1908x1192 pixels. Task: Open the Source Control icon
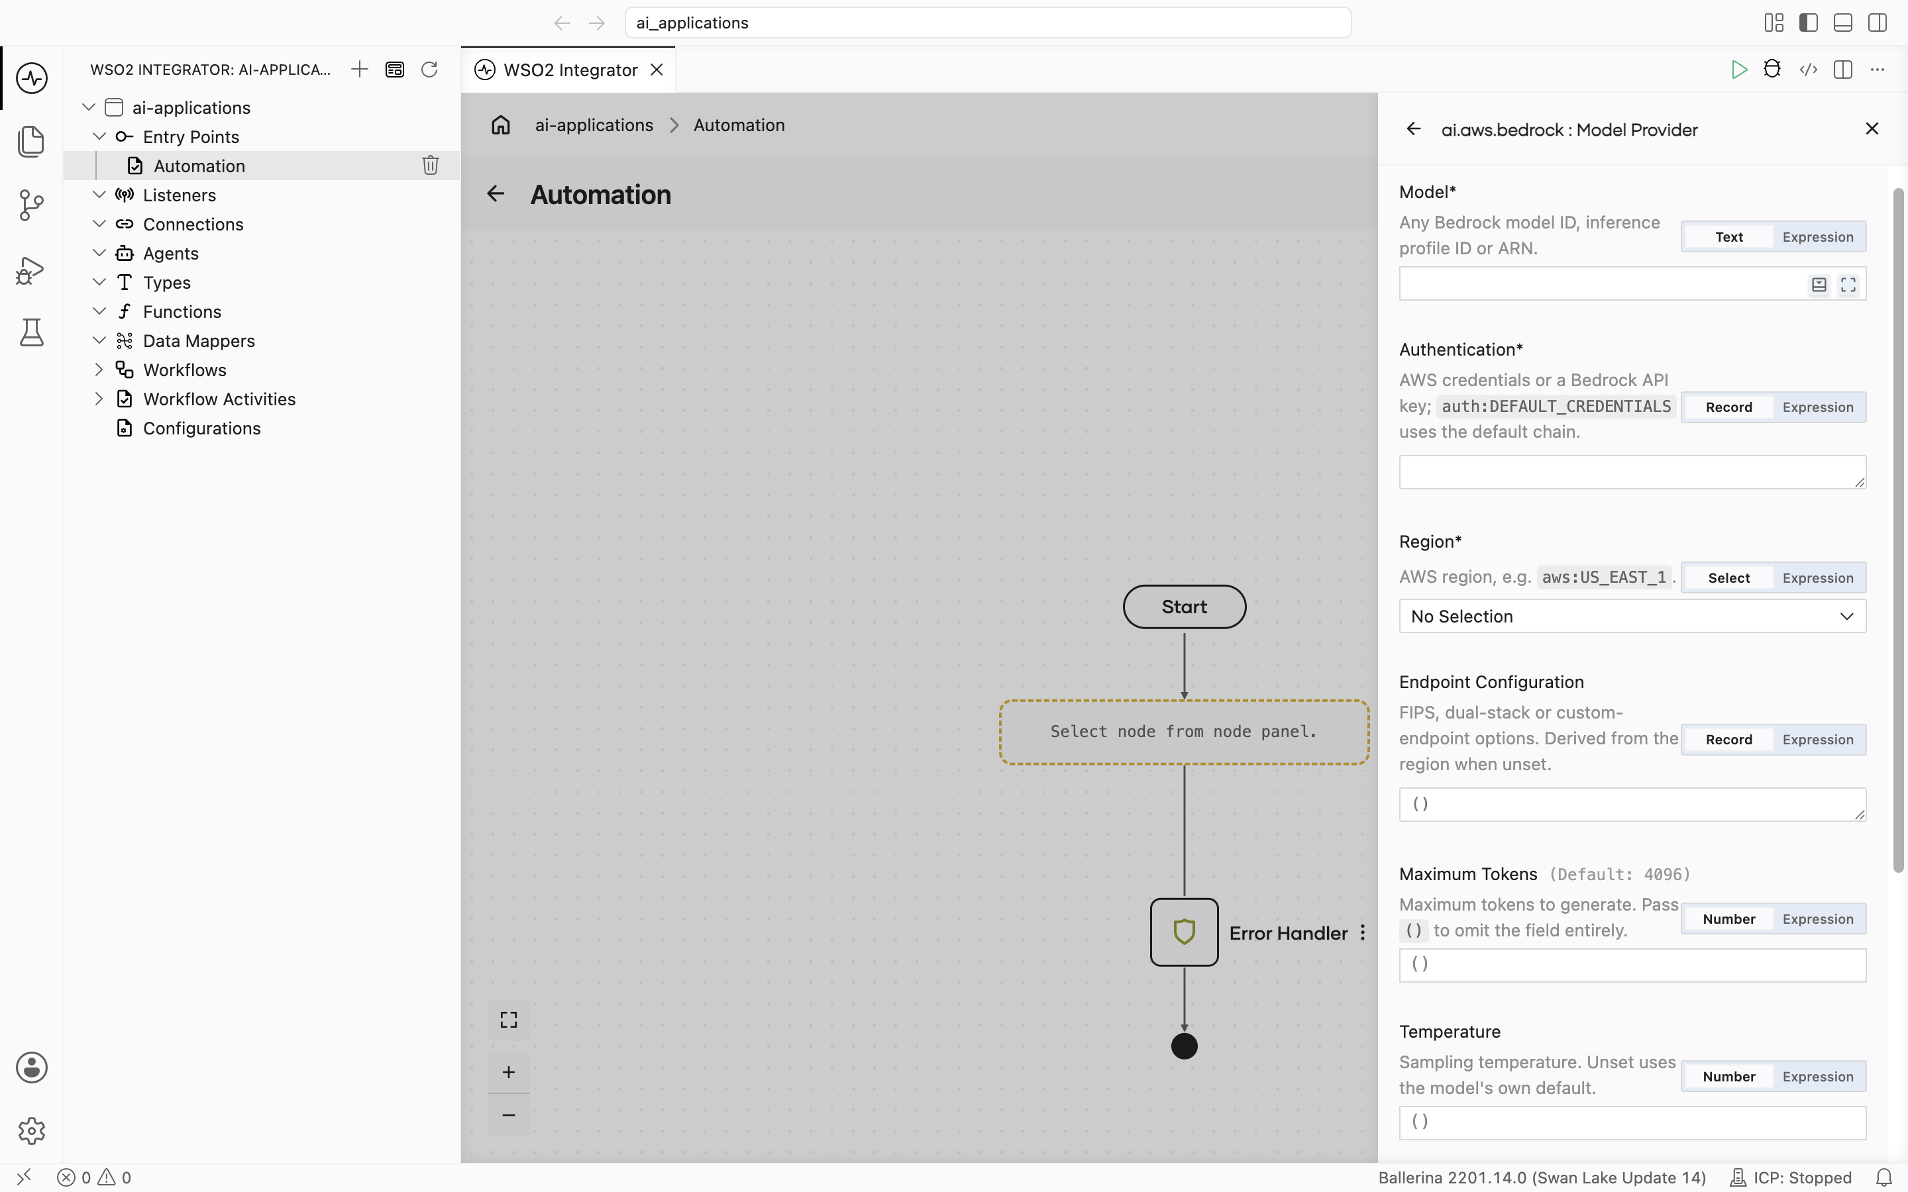(x=32, y=205)
